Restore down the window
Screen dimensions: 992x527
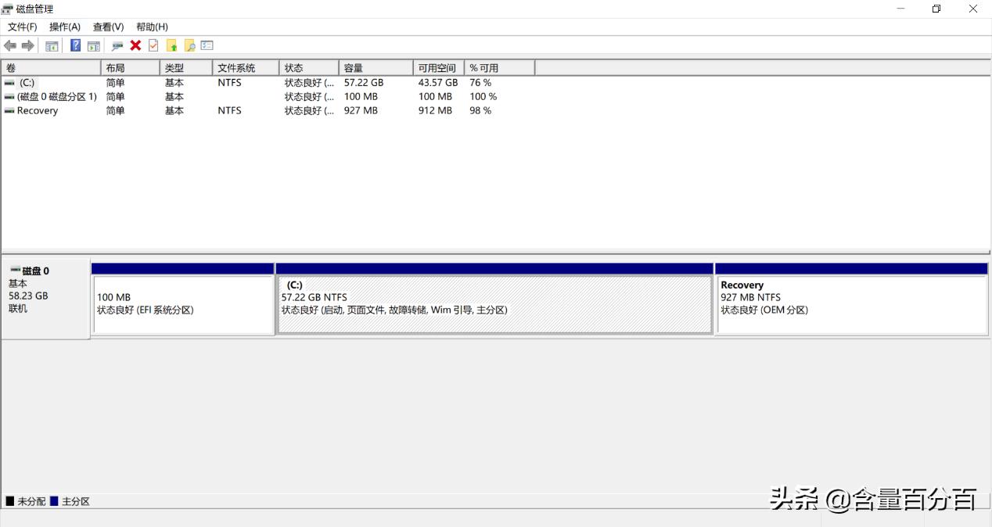936,9
